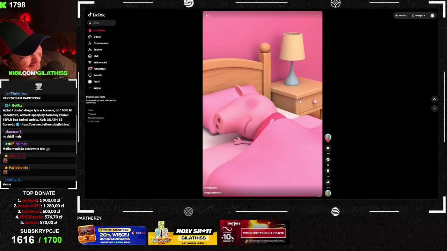Open Aktywność notifications
Screen dimensions: 447x251
click(97, 69)
